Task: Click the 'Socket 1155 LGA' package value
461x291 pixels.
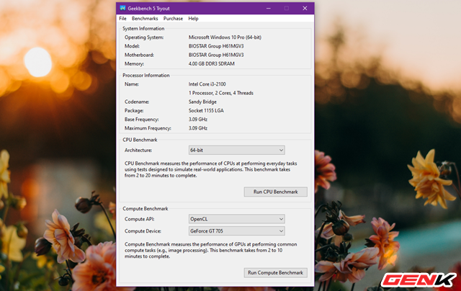Action: pyautogui.click(x=206, y=110)
